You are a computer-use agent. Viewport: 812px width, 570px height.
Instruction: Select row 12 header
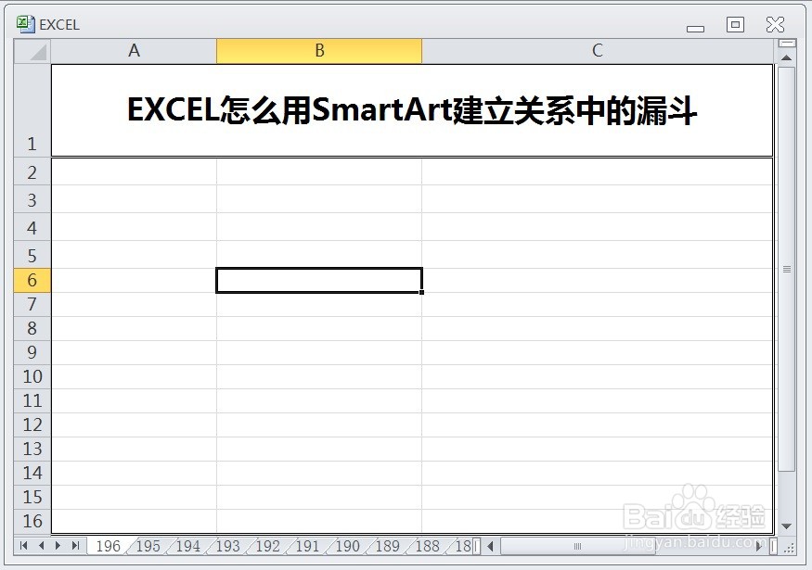[x=32, y=424]
